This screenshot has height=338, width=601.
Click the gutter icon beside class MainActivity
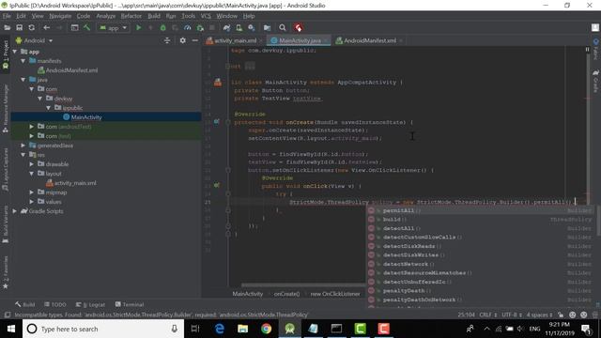click(218, 82)
